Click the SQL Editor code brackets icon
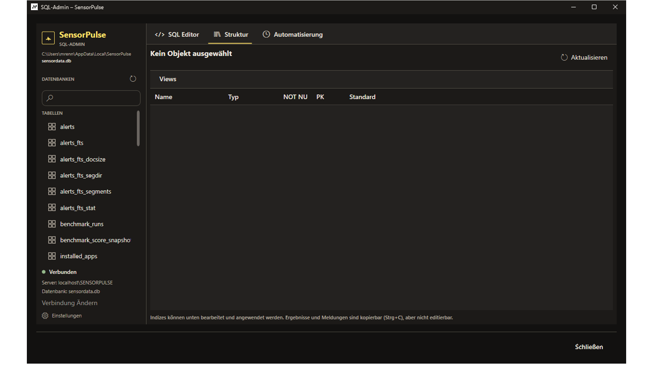653x367 pixels. (160, 34)
